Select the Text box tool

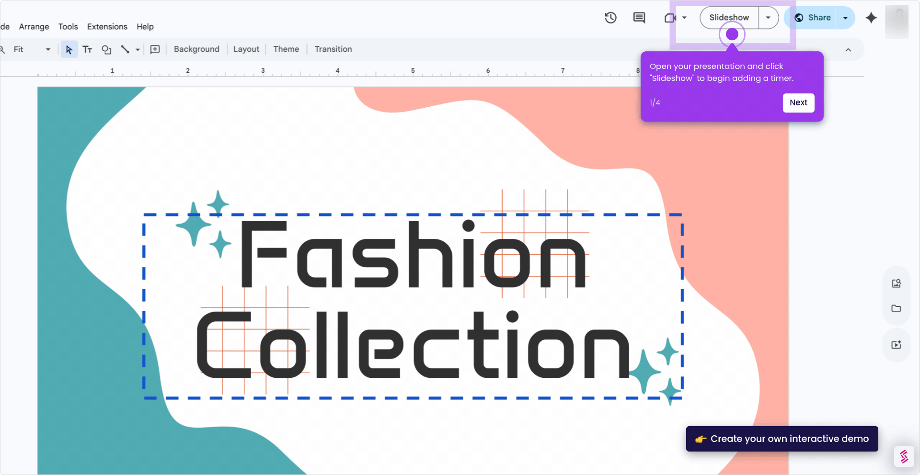point(87,49)
